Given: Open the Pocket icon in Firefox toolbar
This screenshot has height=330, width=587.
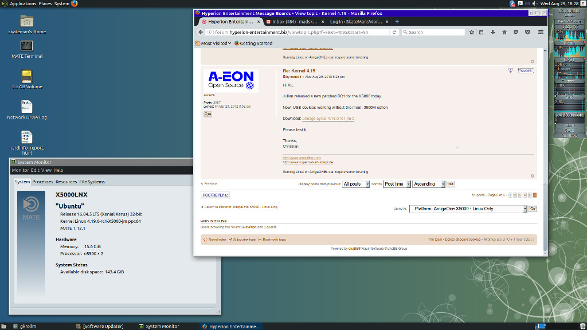Looking at the screenshot, I should point(527,32).
